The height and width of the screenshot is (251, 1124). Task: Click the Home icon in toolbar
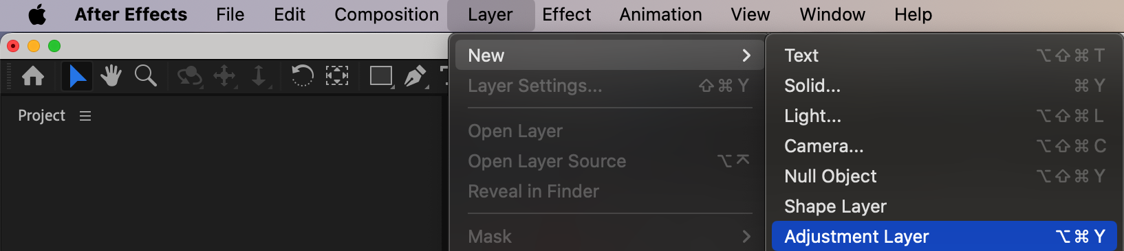click(x=33, y=75)
